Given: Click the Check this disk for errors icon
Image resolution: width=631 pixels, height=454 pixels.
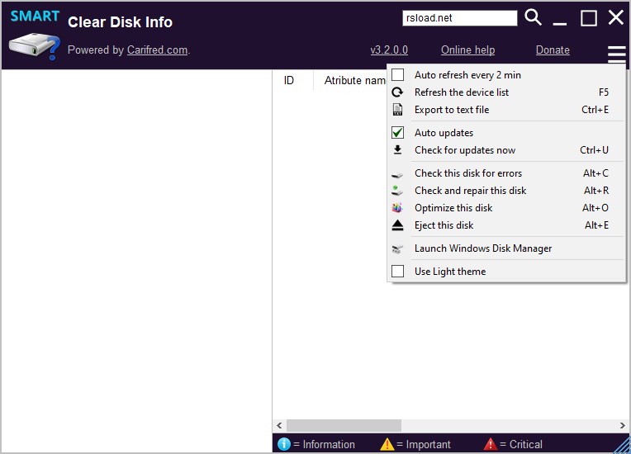Looking at the screenshot, I should (397, 174).
